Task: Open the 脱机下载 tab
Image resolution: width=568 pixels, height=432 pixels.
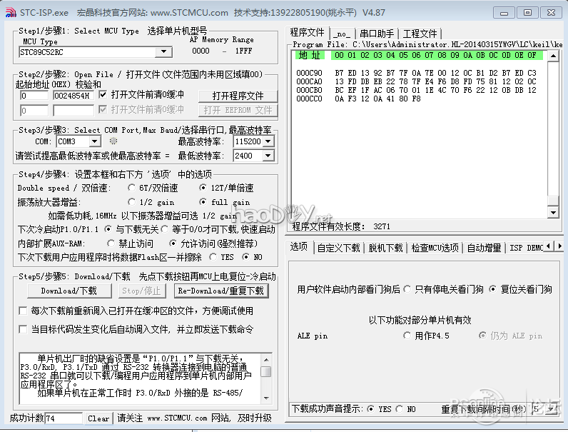Action: pos(385,248)
